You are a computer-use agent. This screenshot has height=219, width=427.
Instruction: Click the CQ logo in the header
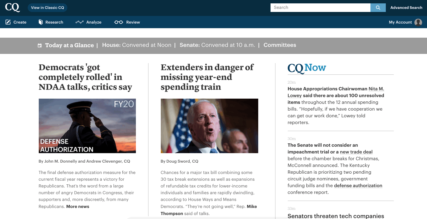[x=13, y=8]
